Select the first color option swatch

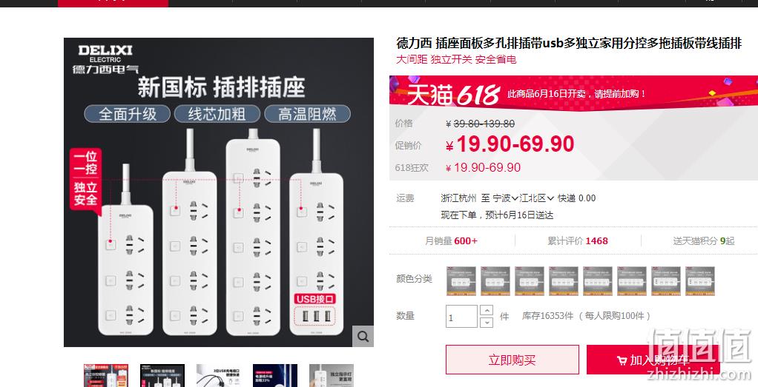461,281
